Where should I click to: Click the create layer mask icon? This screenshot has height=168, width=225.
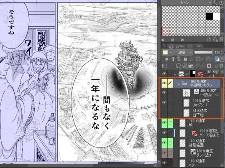tap(209, 66)
